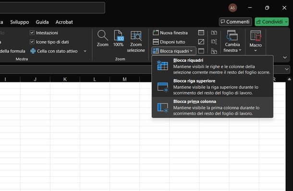Click the Unhide window icon
Image resolution: width=293 pixels, height=191 pixels.
201,51
